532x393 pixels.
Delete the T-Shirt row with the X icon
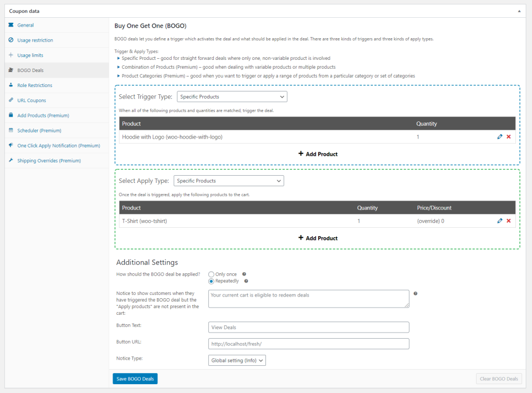coord(509,221)
